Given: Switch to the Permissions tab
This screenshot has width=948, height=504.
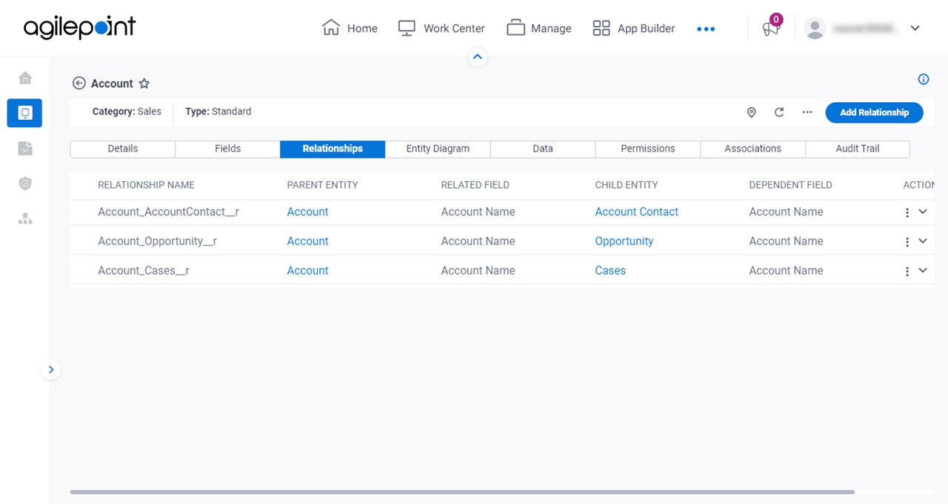Looking at the screenshot, I should (648, 149).
